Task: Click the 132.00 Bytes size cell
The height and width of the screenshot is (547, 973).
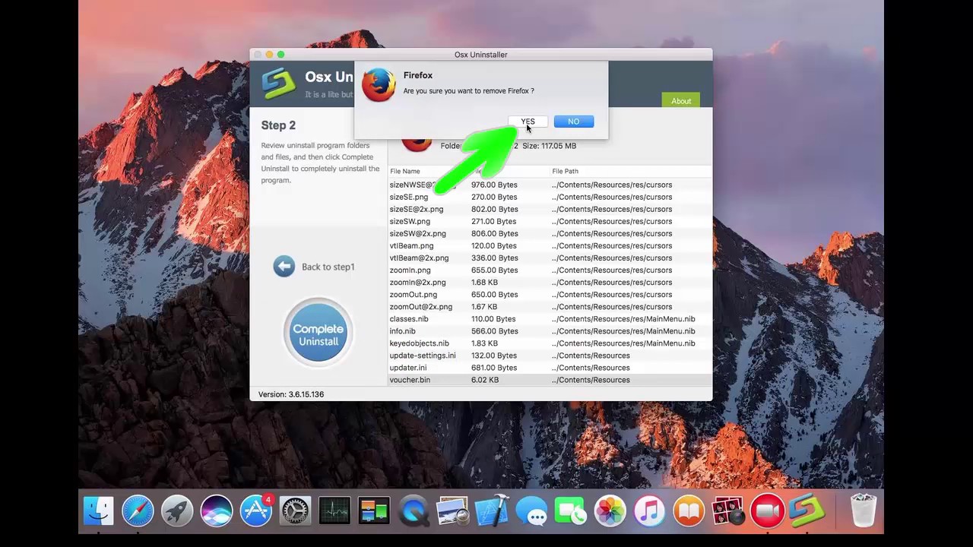Action: 494,356
